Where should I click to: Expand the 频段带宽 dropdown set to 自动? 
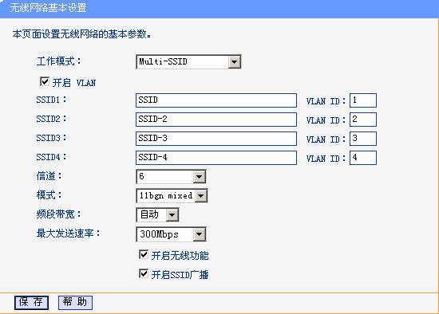coord(157,214)
